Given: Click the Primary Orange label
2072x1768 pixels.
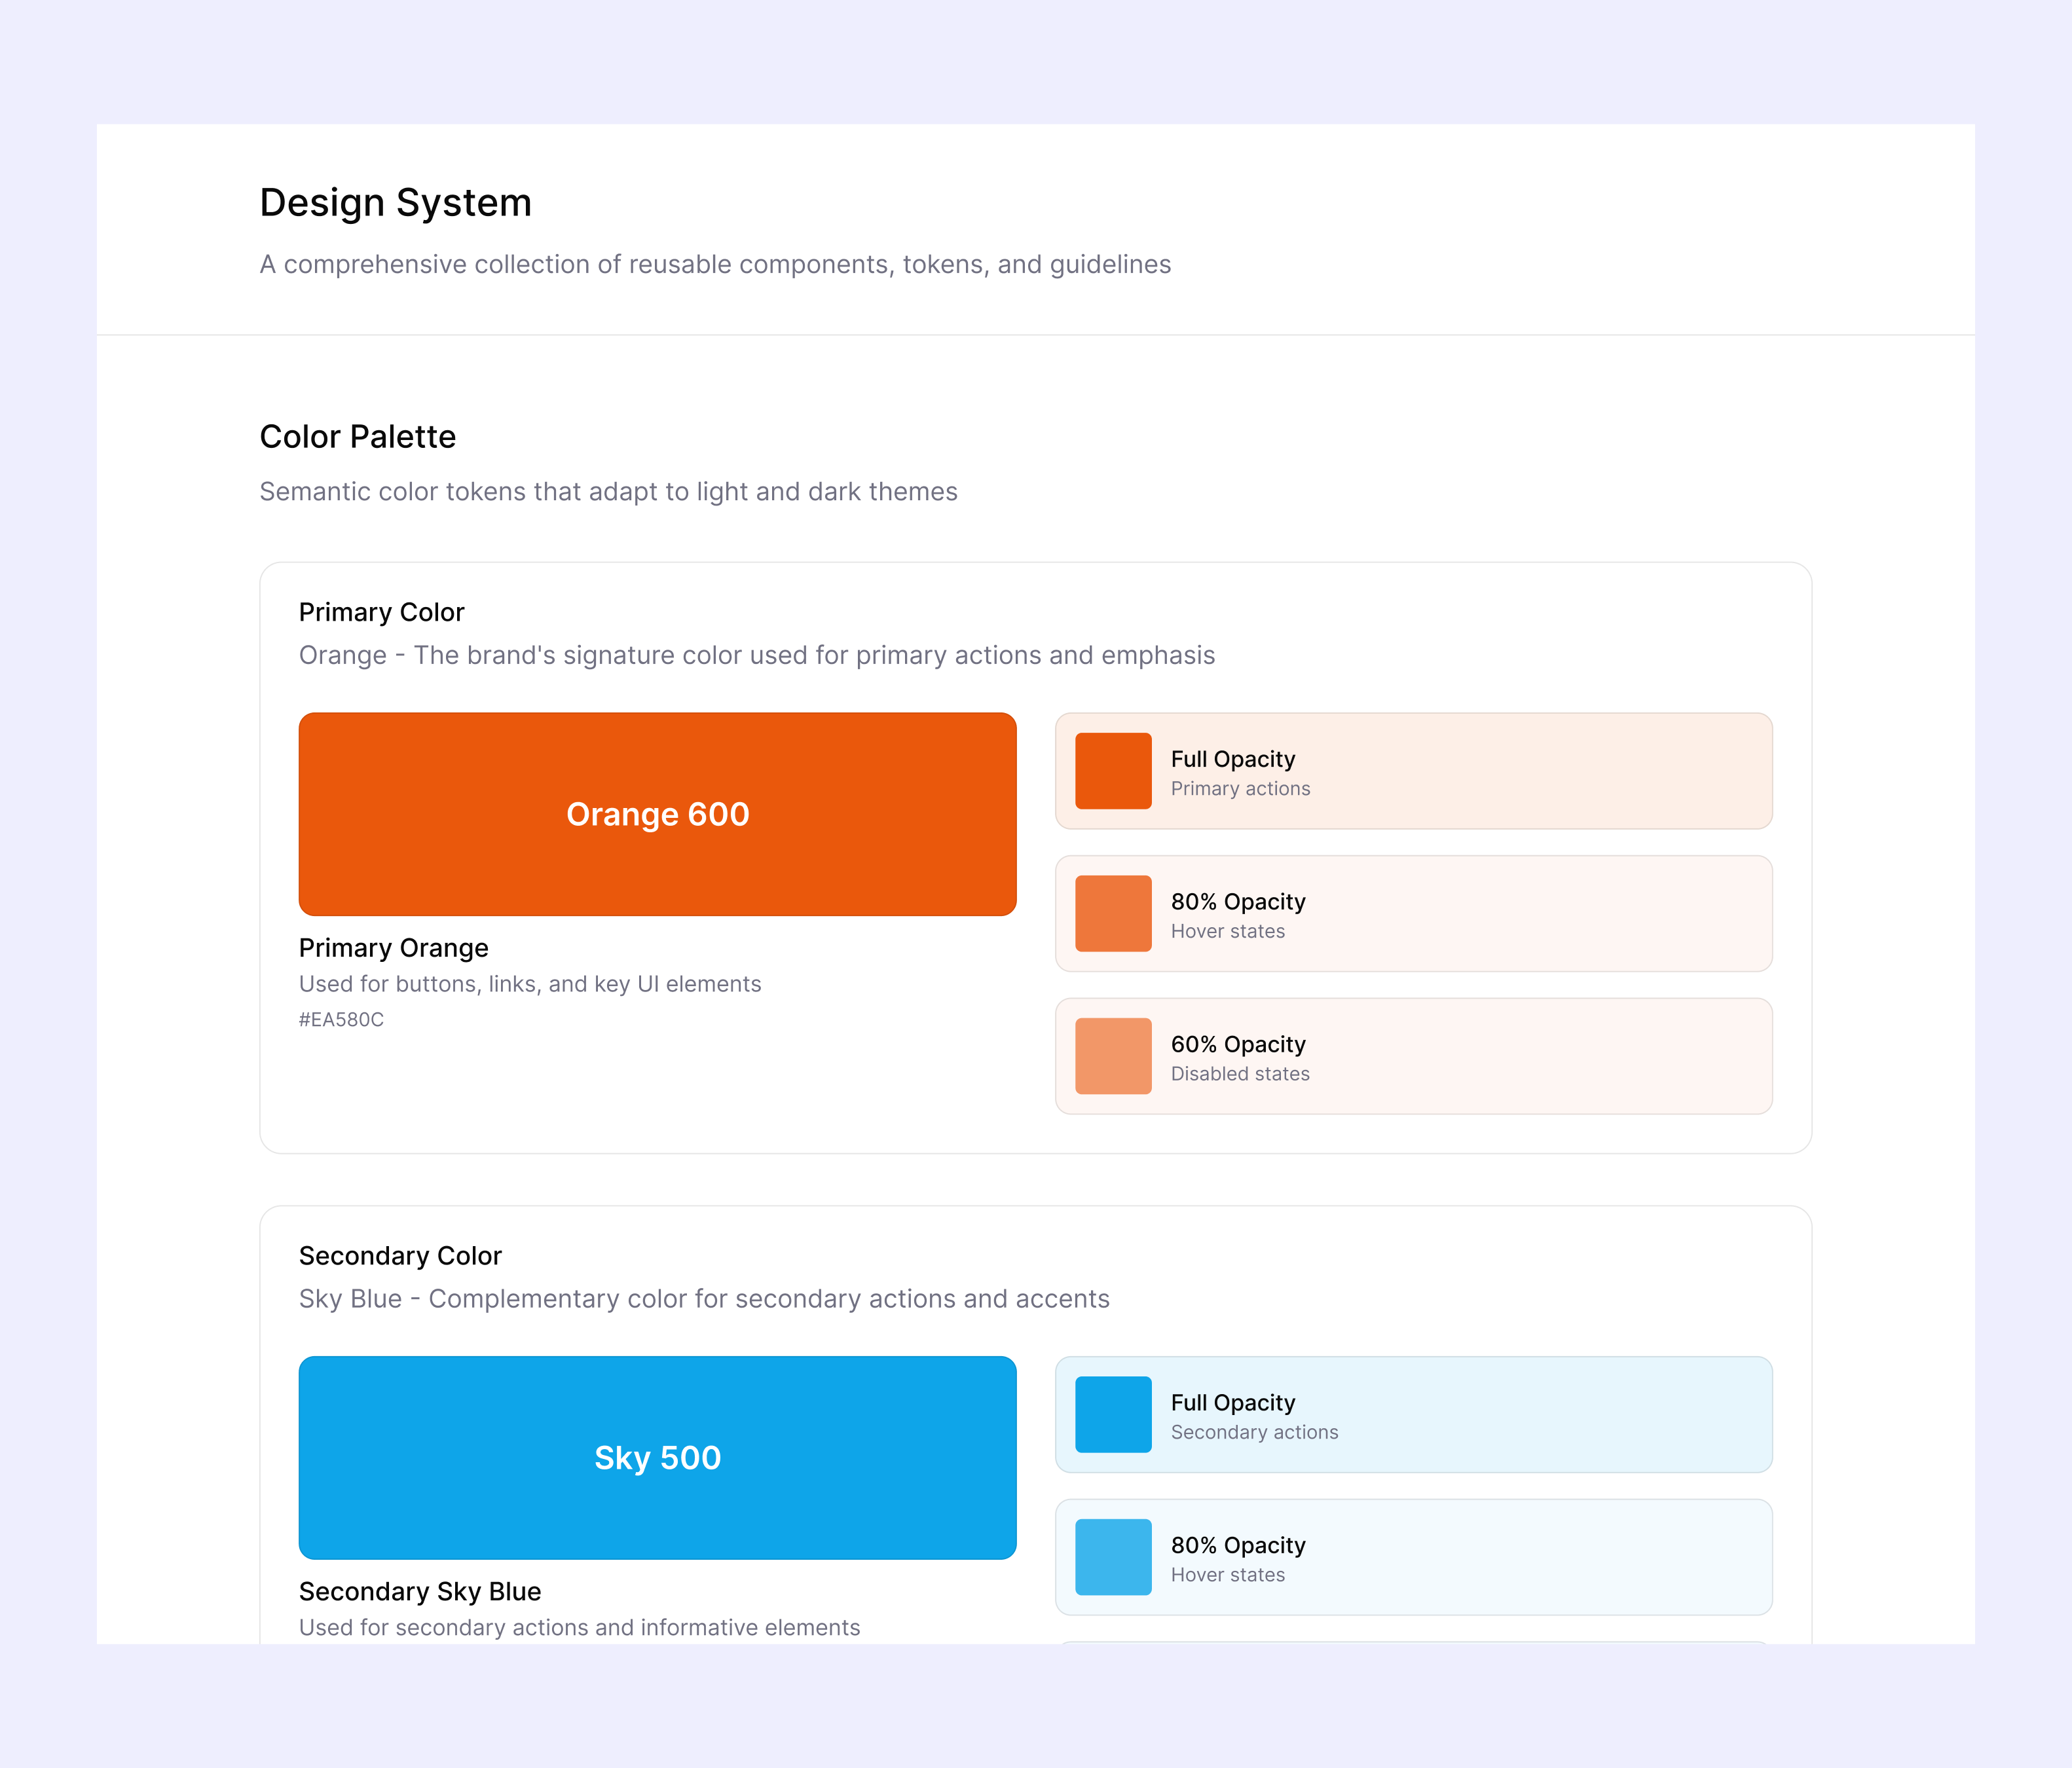Looking at the screenshot, I should click(x=393, y=948).
